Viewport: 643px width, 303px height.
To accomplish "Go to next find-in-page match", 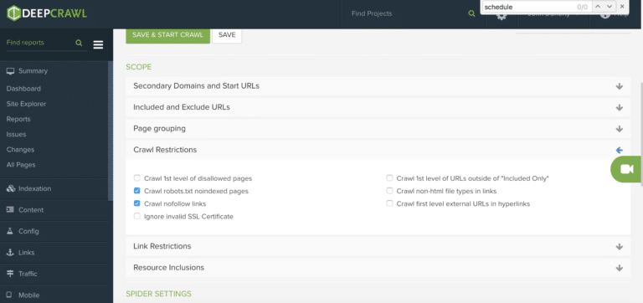I will tap(609, 7).
